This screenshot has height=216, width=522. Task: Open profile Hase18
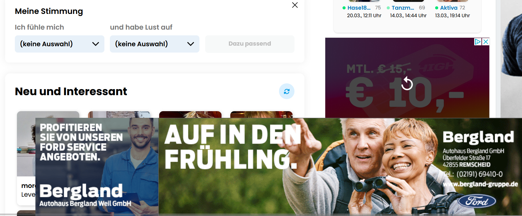(359, 8)
